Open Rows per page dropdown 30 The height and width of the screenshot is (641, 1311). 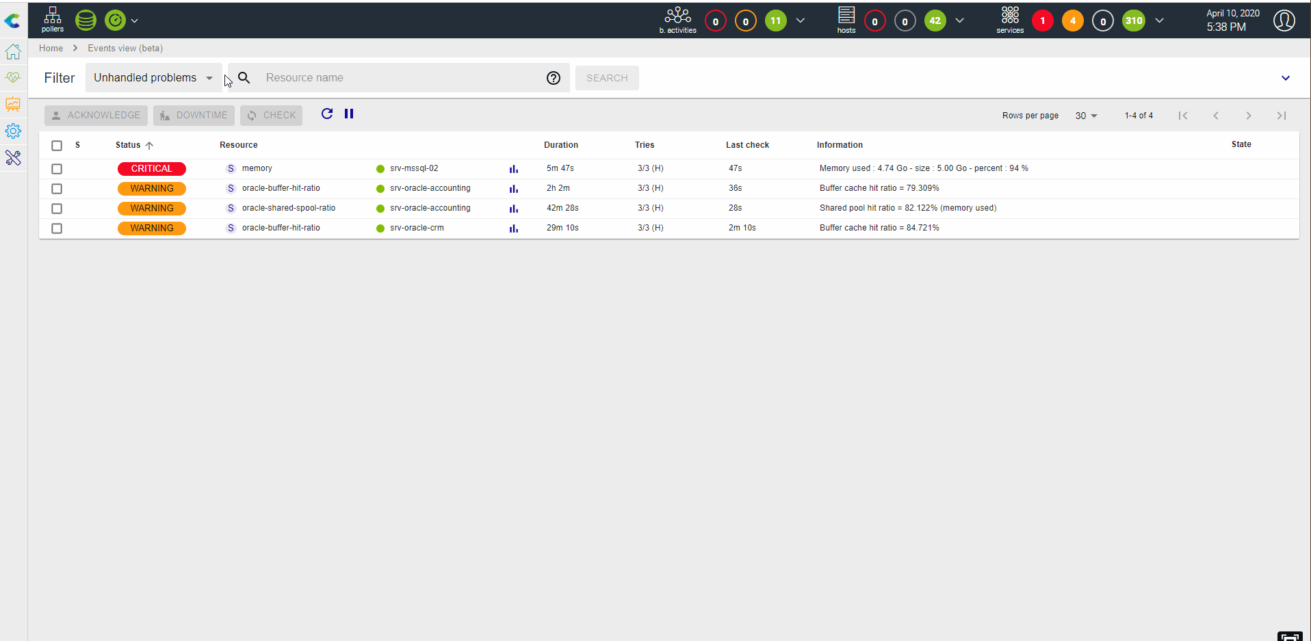pyautogui.click(x=1086, y=116)
